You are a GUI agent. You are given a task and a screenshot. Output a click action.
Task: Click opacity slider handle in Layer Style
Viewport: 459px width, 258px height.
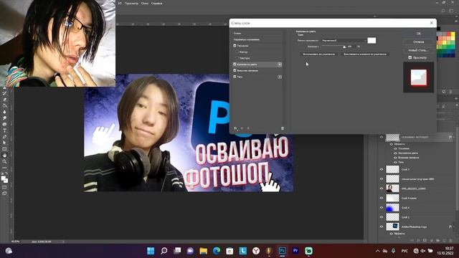(x=344, y=47)
